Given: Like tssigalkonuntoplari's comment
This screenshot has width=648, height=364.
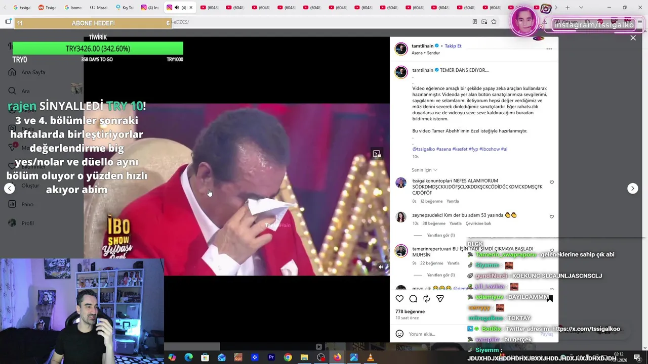Looking at the screenshot, I should (552, 183).
